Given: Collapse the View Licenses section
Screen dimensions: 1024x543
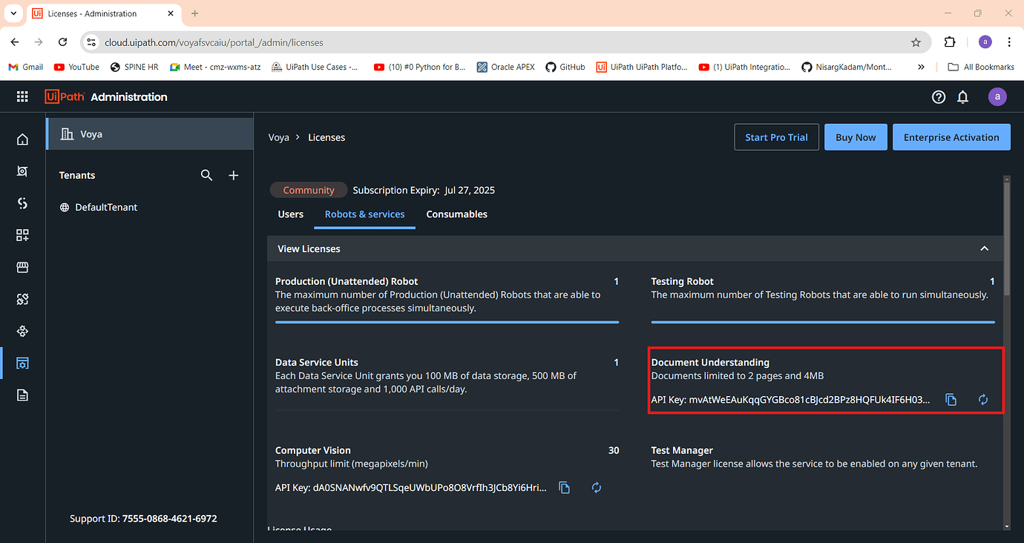Looking at the screenshot, I should [x=985, y=249].
